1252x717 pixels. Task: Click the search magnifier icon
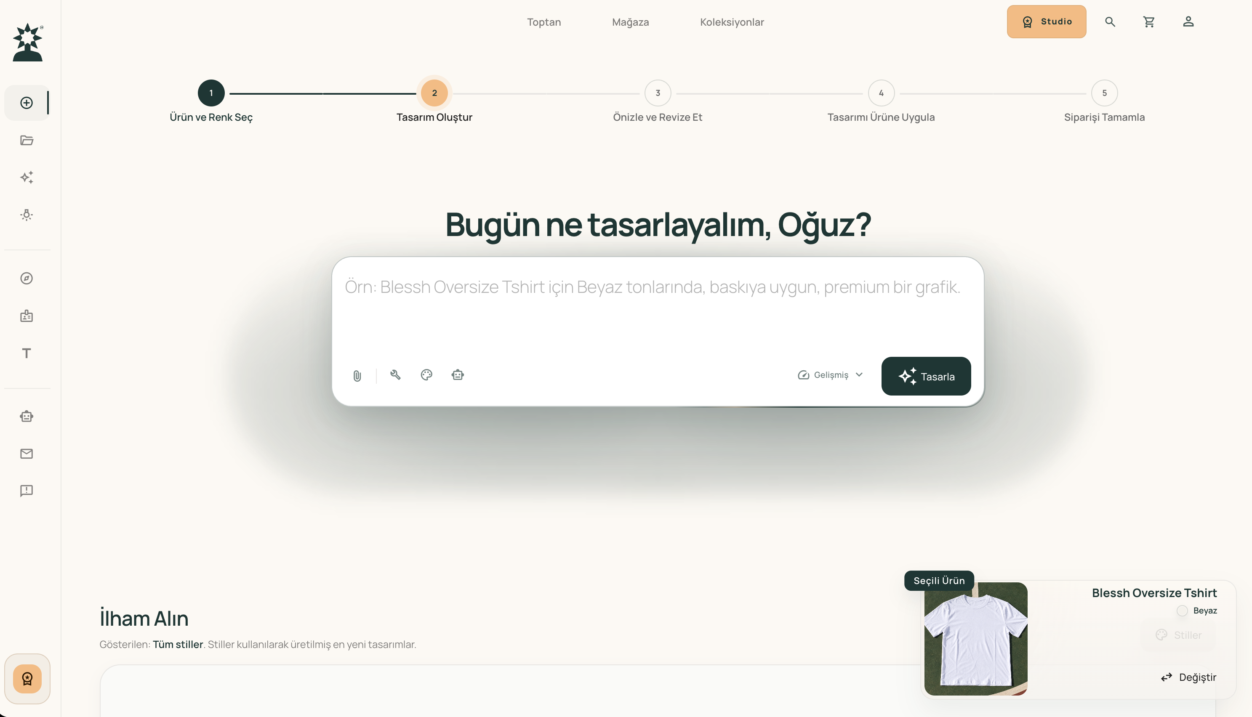[1110, 21]
